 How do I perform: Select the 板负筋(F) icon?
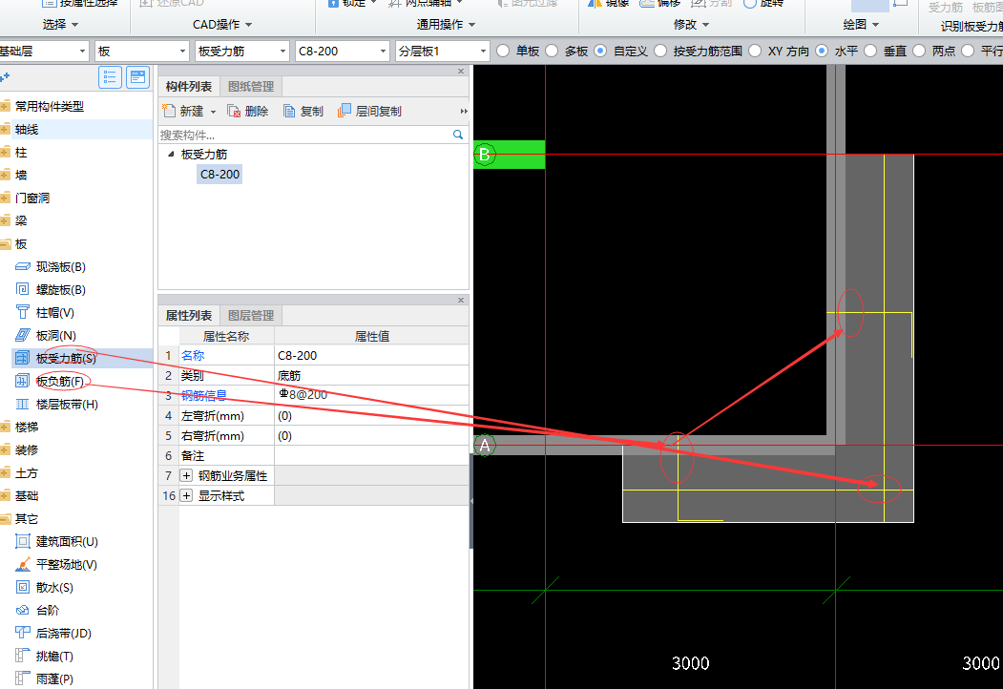pos(22,382)
